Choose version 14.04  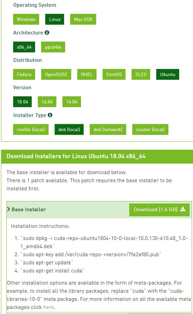coord(72,102)
